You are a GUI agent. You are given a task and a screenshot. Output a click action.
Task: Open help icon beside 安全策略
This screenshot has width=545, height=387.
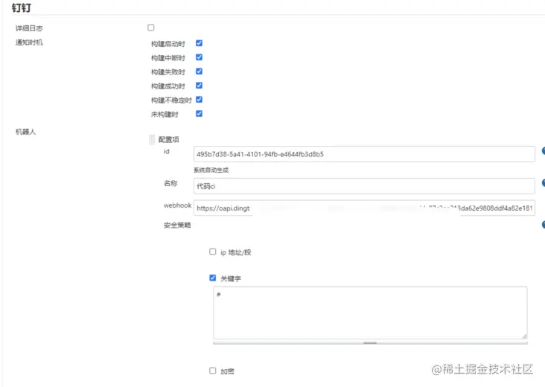(544, 225)
